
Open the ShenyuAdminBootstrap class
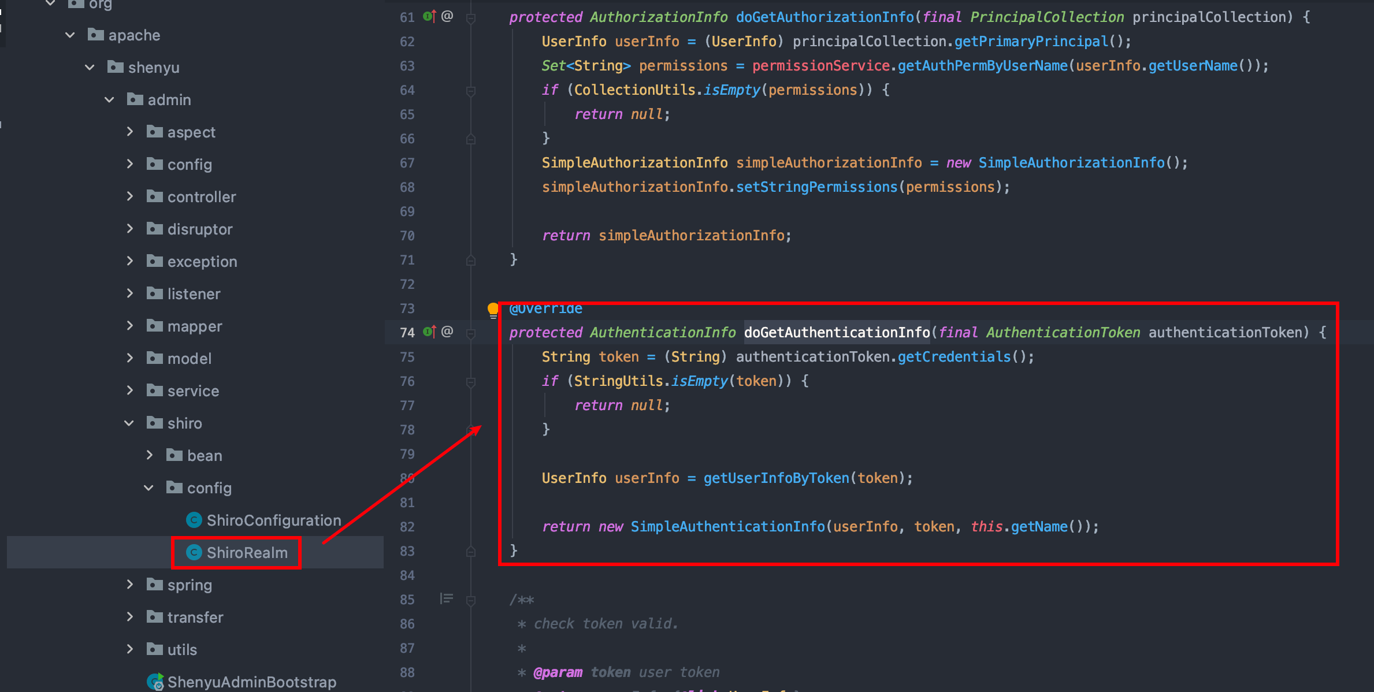pos(251,682)
